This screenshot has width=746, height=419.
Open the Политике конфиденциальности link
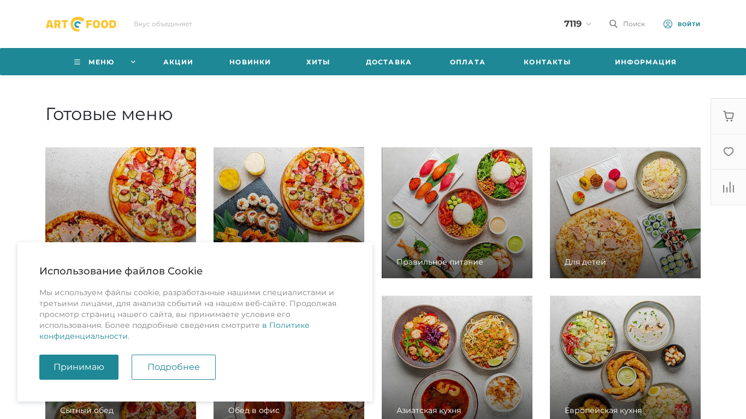click(174, 331)
